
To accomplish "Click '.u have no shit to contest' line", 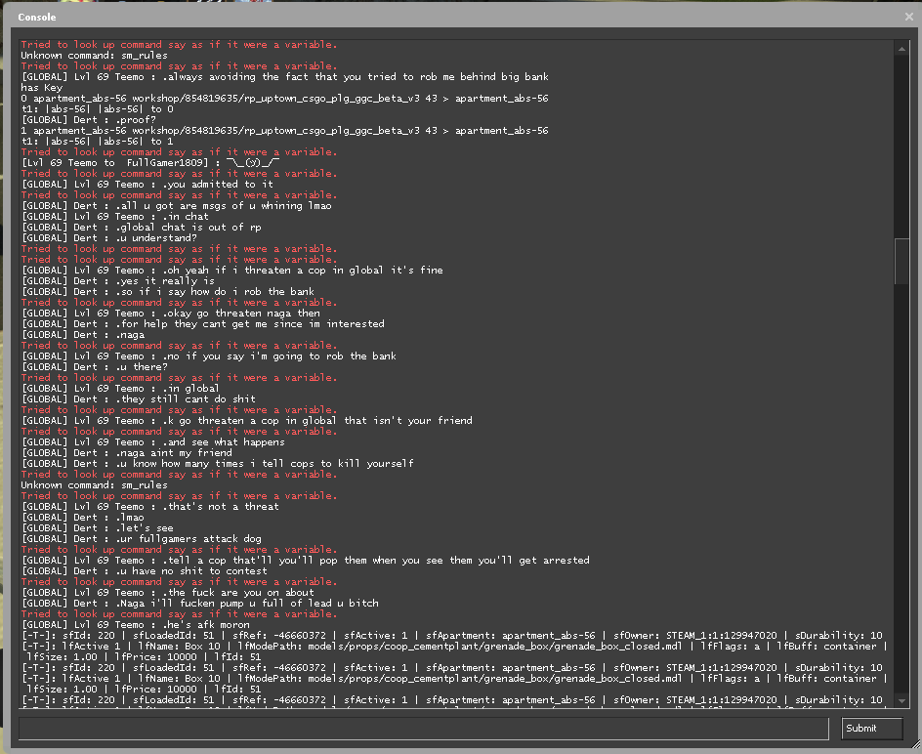I will (145, 570).
